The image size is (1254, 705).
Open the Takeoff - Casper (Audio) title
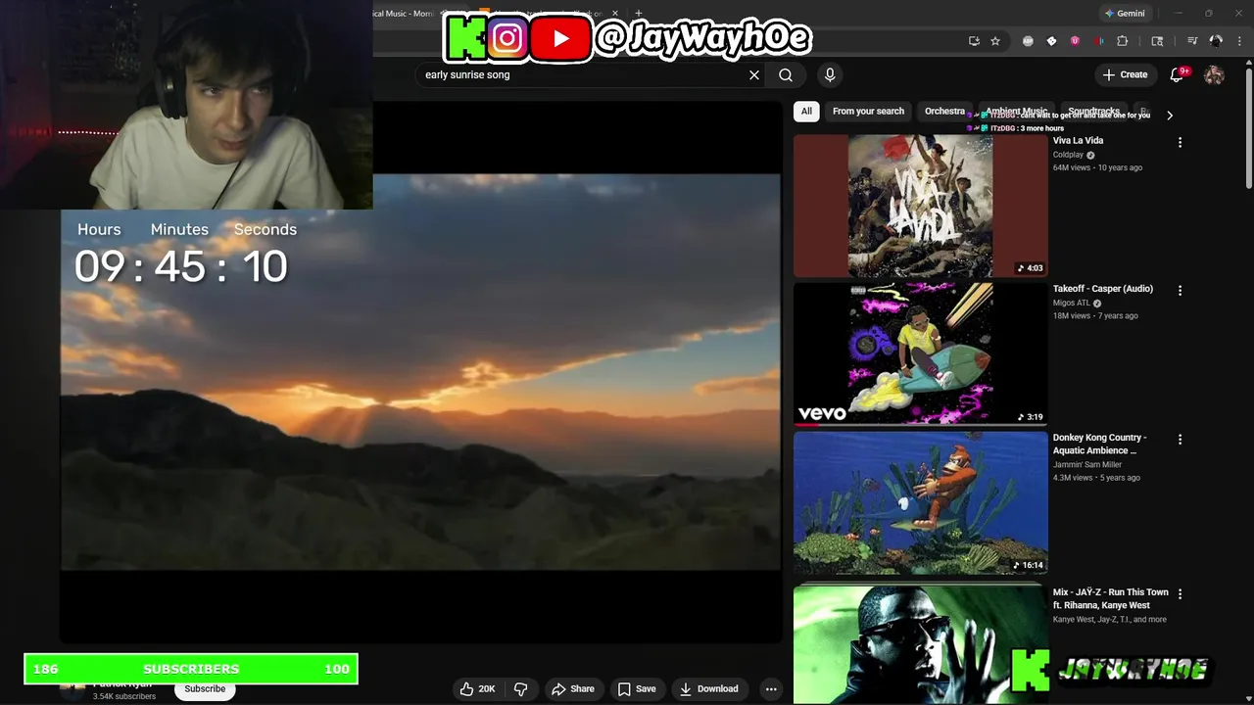[1103, 289]
